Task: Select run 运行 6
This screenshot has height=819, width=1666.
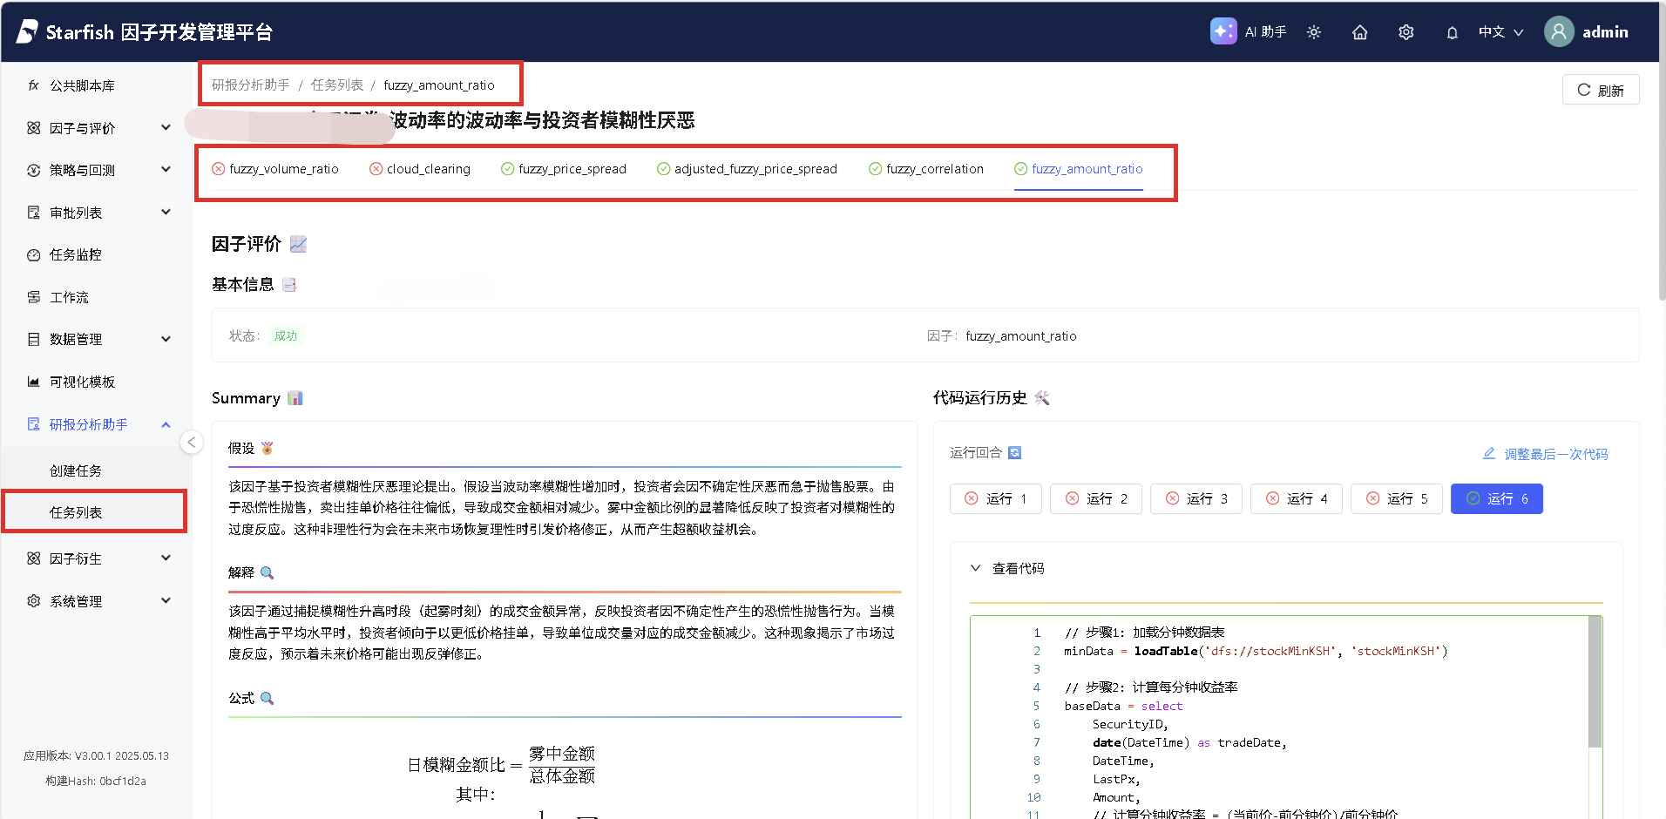Action: coord(1497,498)
